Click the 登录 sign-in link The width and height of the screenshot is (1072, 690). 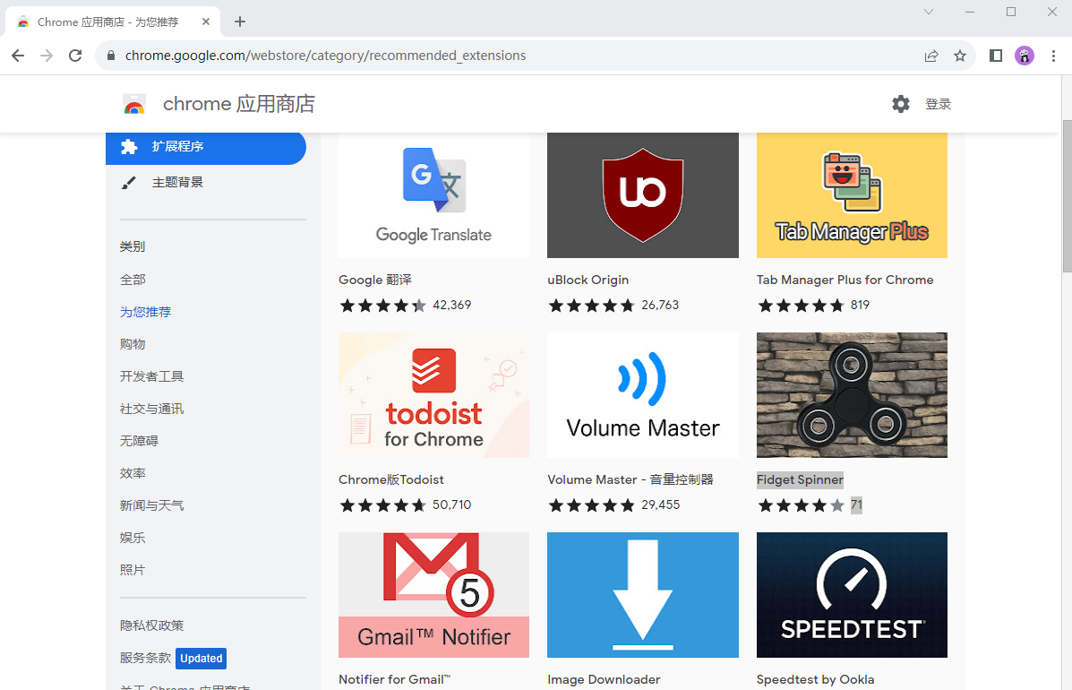(938, 104)
